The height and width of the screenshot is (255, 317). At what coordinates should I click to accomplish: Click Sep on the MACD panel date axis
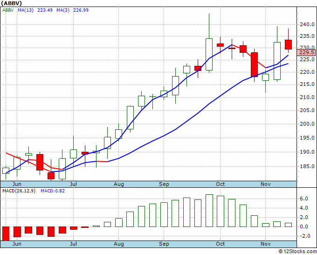tap(164, 244)
